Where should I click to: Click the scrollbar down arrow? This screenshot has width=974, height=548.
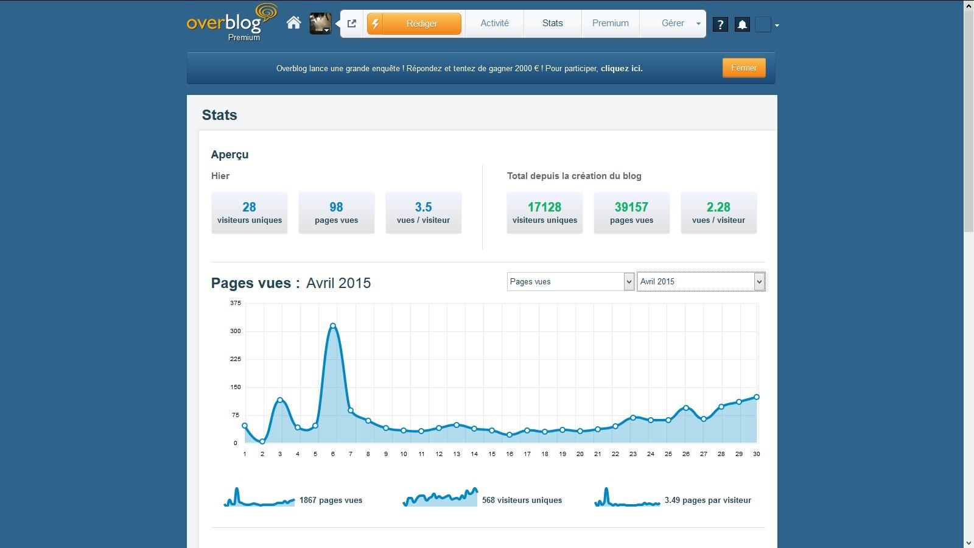pos(969,543)
